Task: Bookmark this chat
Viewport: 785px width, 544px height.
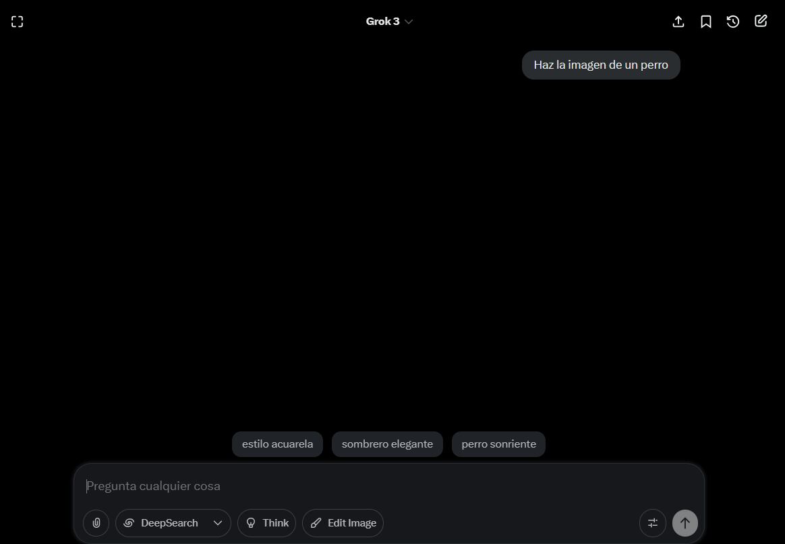Action: 706,21
